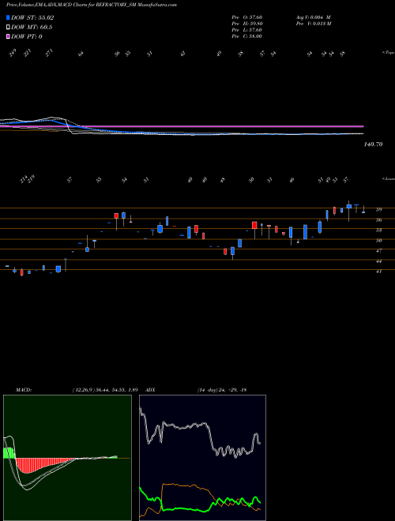The width and height of the screenshot is (395, 521).
Task: Open the ADX indicator chart panel
Action: 202,458
